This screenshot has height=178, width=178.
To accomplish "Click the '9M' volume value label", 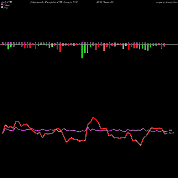I will [x=170, y=131].
